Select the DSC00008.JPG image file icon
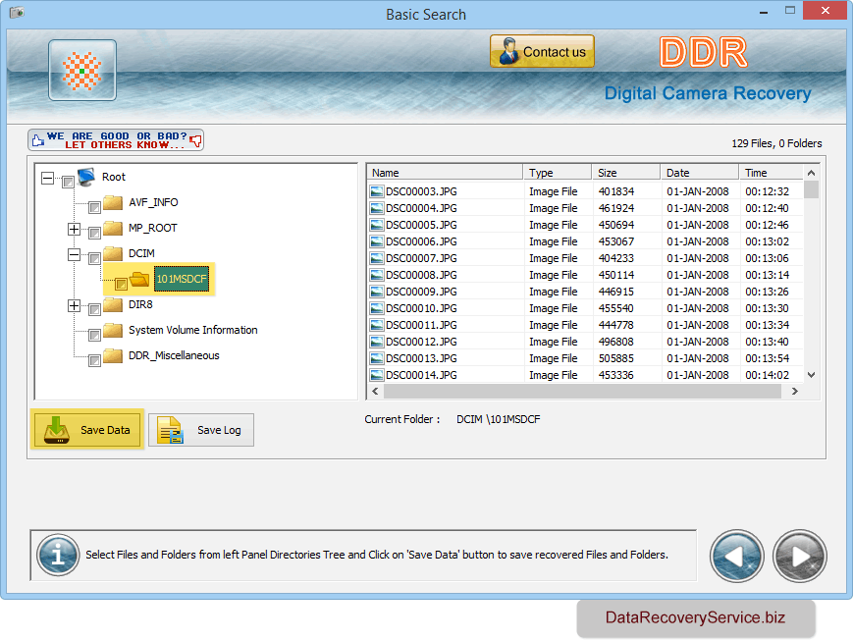Image resolution: width=853 pixels, height=640 pixels. coord(377,275)
